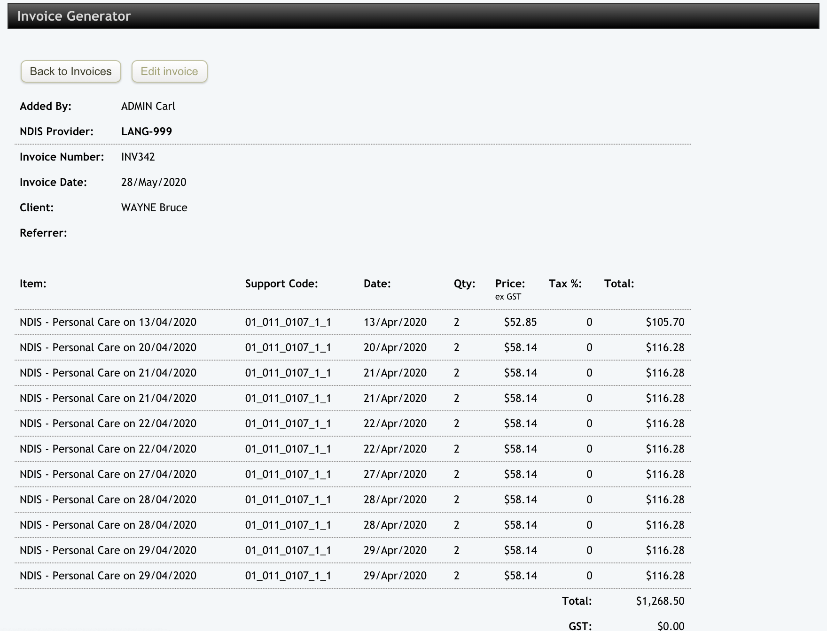Select the invoice total amount $1,268.50
The height and width of the screenshot is (631, 827).
click(x=660, y=601)
